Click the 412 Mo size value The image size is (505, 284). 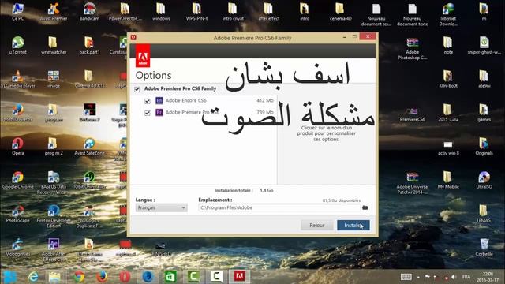coord(265,100)
